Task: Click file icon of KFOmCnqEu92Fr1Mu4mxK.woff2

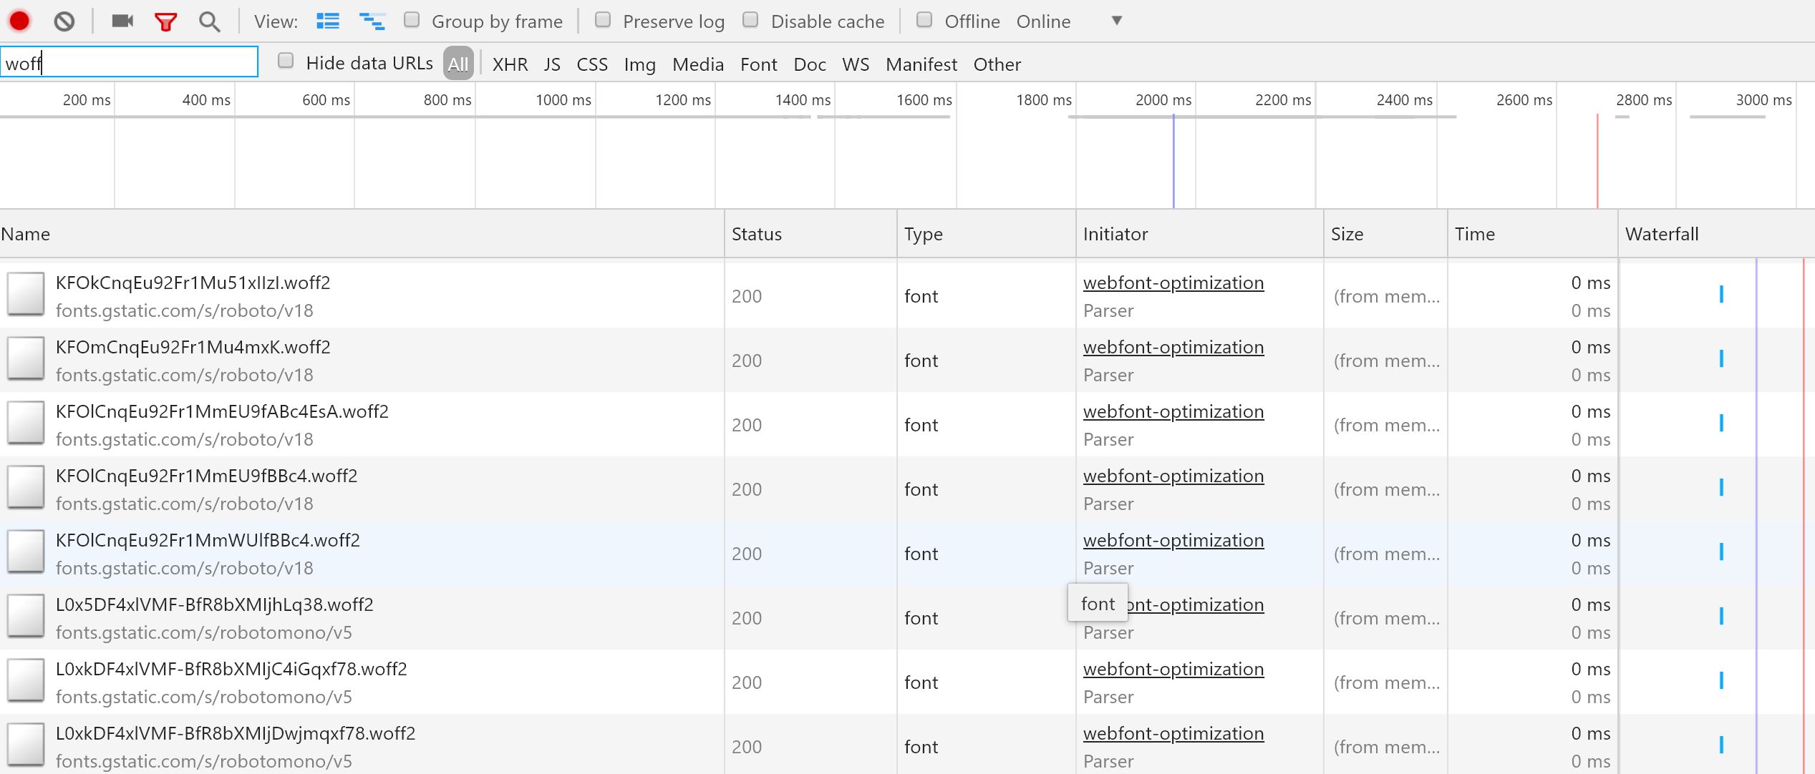Action: point(26,358)
